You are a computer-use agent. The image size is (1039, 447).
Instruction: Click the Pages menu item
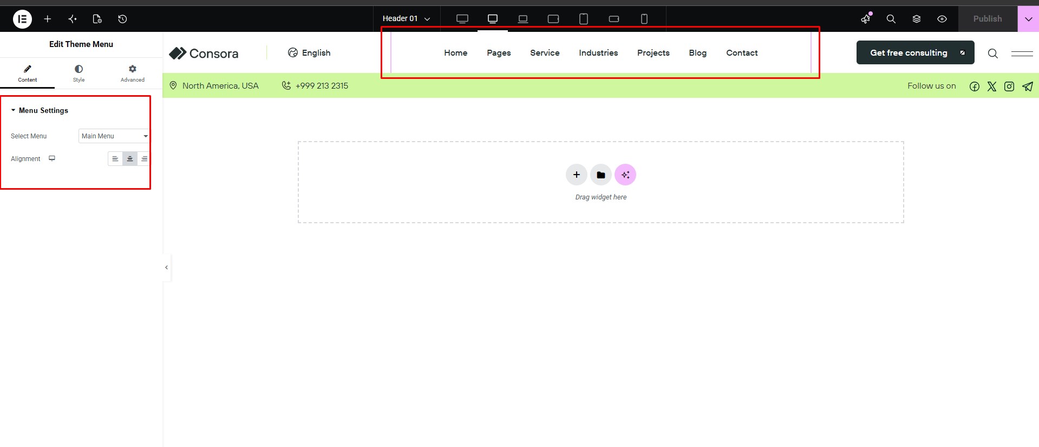click(499, 53)
